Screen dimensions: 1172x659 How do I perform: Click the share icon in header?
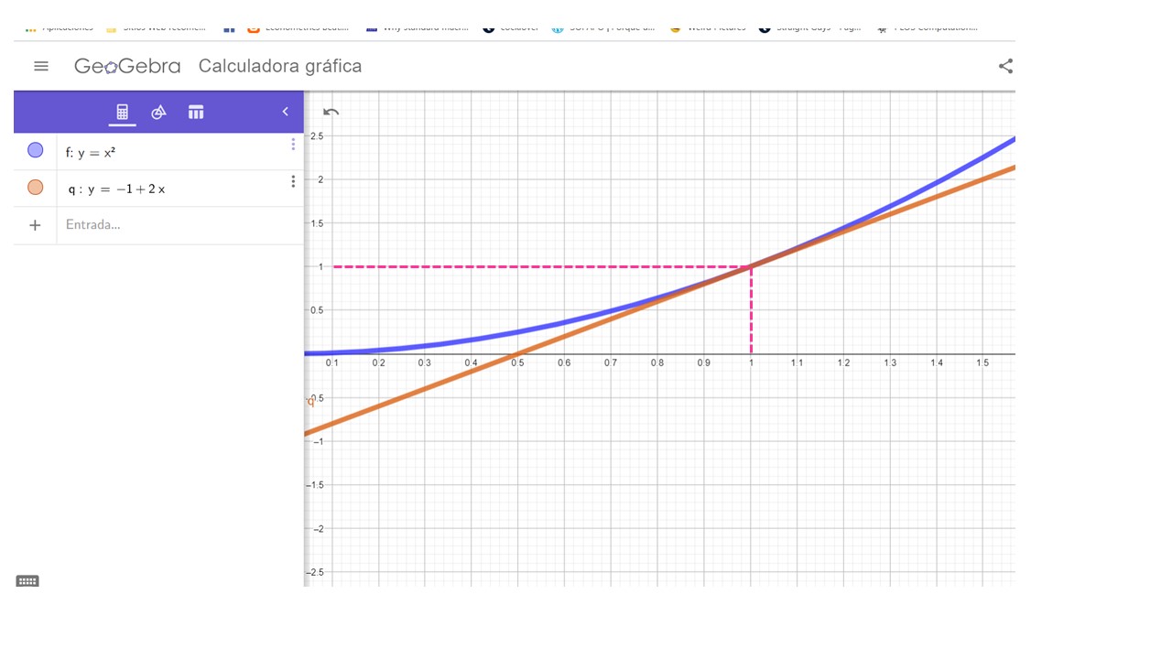coord(1005,66)
